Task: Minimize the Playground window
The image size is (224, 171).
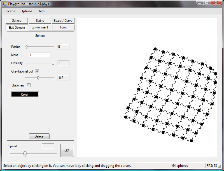Action: pyautogui.click(x=200, y=3)
